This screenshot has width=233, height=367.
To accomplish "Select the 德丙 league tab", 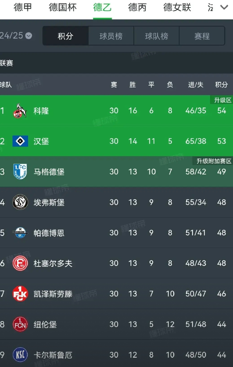I will tap(137, 7).
